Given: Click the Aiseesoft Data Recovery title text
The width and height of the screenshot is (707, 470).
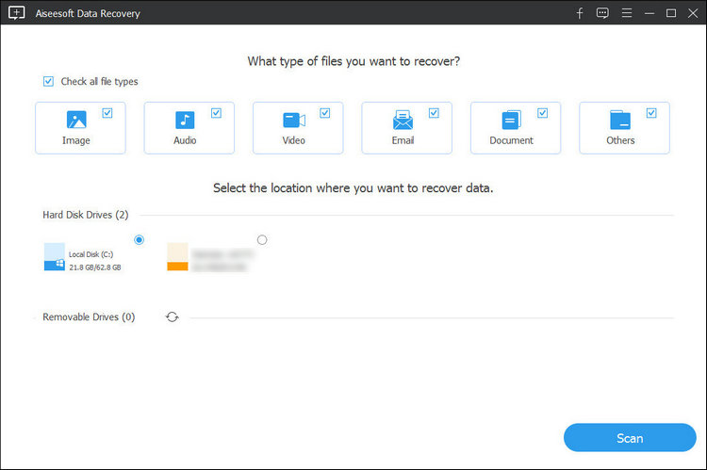Looking at the screenshot, I should click(88, 13).
